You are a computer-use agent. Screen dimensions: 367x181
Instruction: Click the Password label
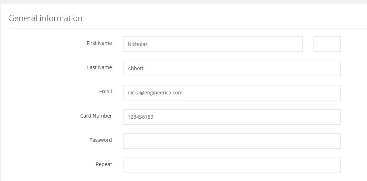[x=101, y=140]
